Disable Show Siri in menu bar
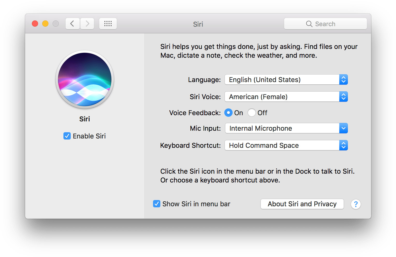Image resolution: width=396 pixels, height=257 pixels. coord(156,204)
